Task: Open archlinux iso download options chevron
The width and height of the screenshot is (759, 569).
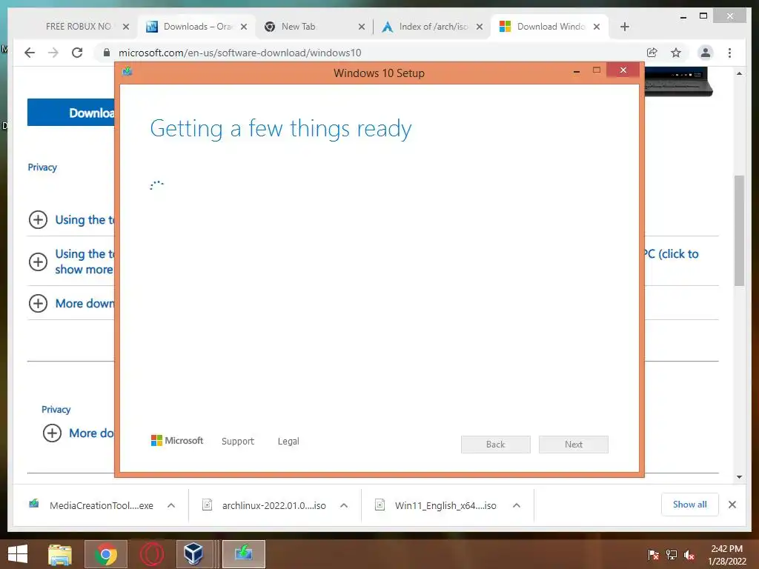Action: pyautogui.click(x=344, y=505)
